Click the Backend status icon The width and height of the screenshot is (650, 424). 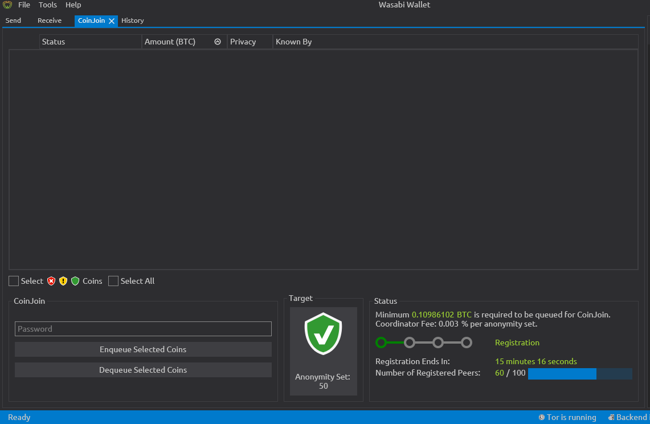tap(611, 417)
